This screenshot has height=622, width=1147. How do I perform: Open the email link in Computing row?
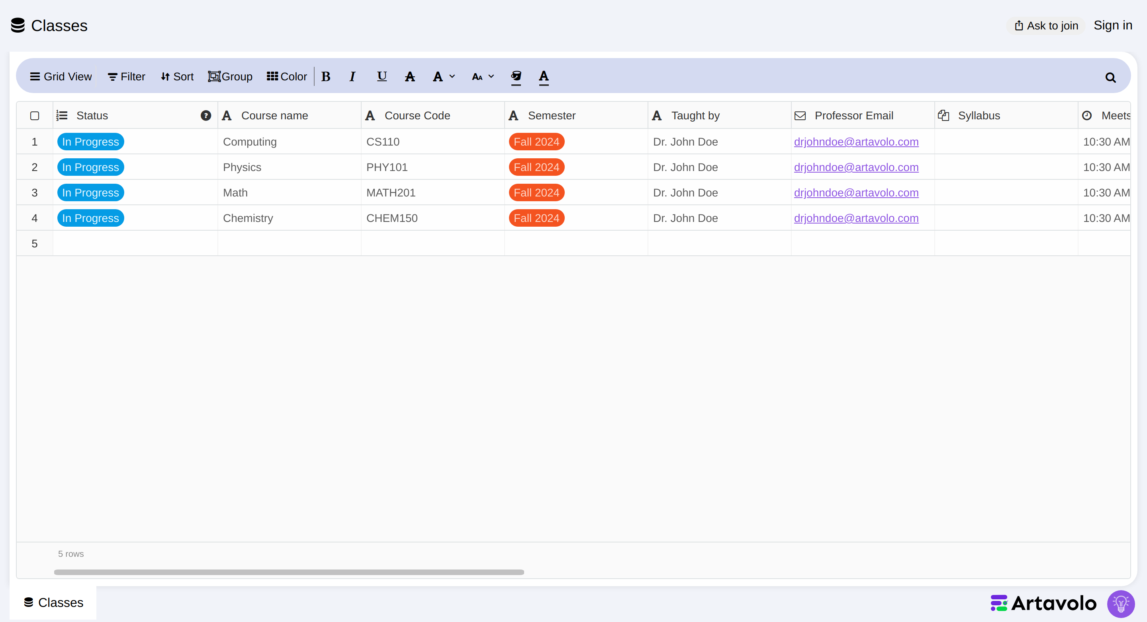(856, 142)
